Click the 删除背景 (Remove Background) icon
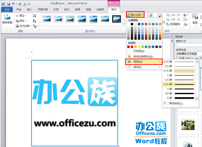The height and width of the screenshot is (147, 202). (7, 17)
